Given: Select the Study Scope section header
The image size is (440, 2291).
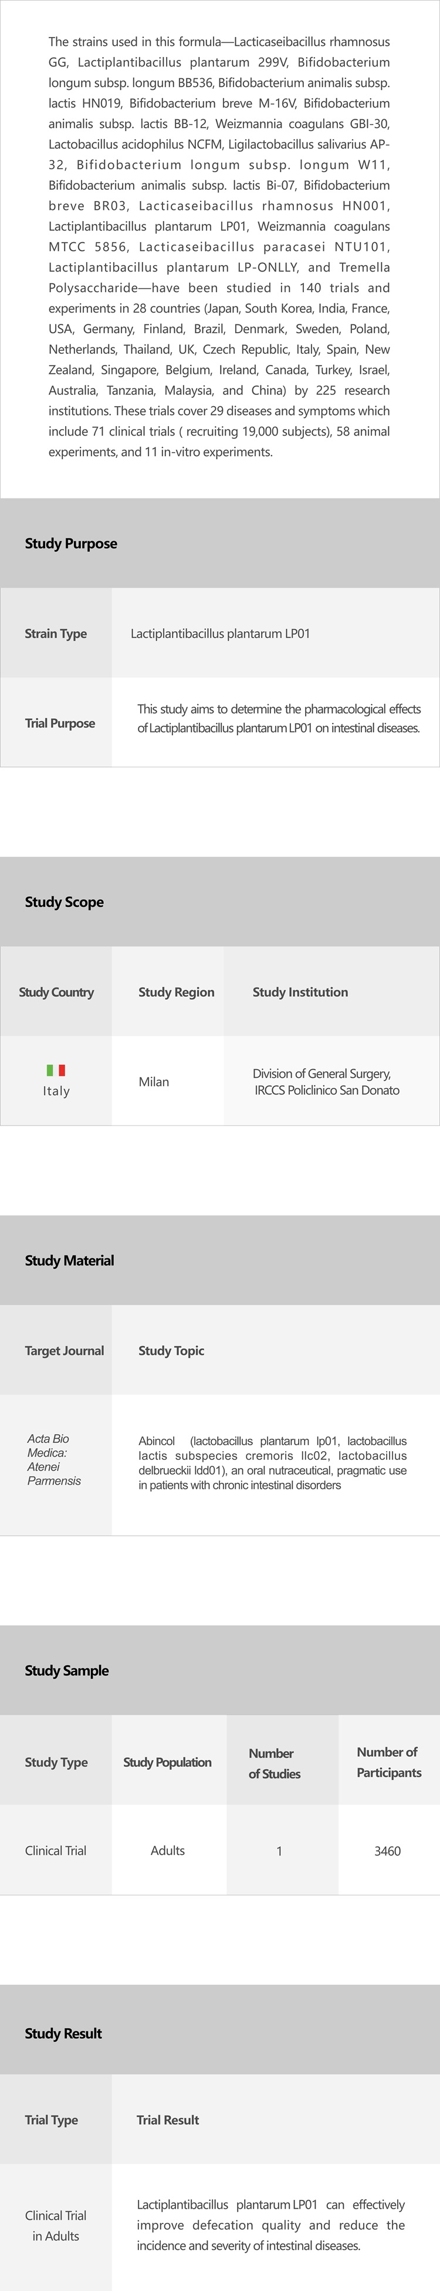Looking at the screenshot, I should click(64, 902).
